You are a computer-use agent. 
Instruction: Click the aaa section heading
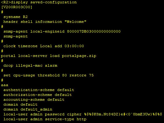(x=5, y=85)
